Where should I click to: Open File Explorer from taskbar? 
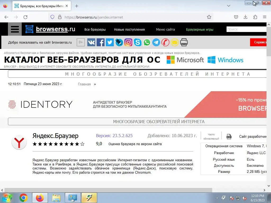56,198
